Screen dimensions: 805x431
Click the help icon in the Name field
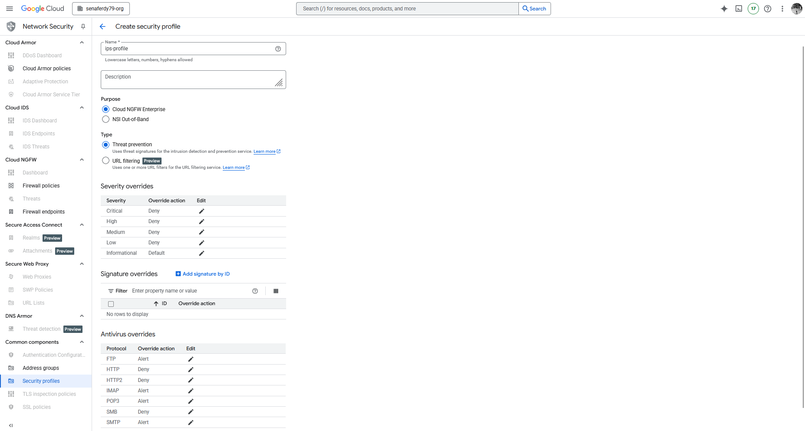point(278,49)
